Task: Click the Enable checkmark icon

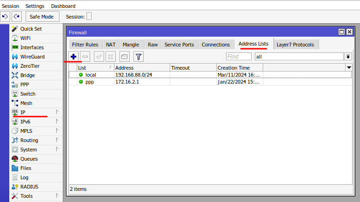Action: click(99, 56)
